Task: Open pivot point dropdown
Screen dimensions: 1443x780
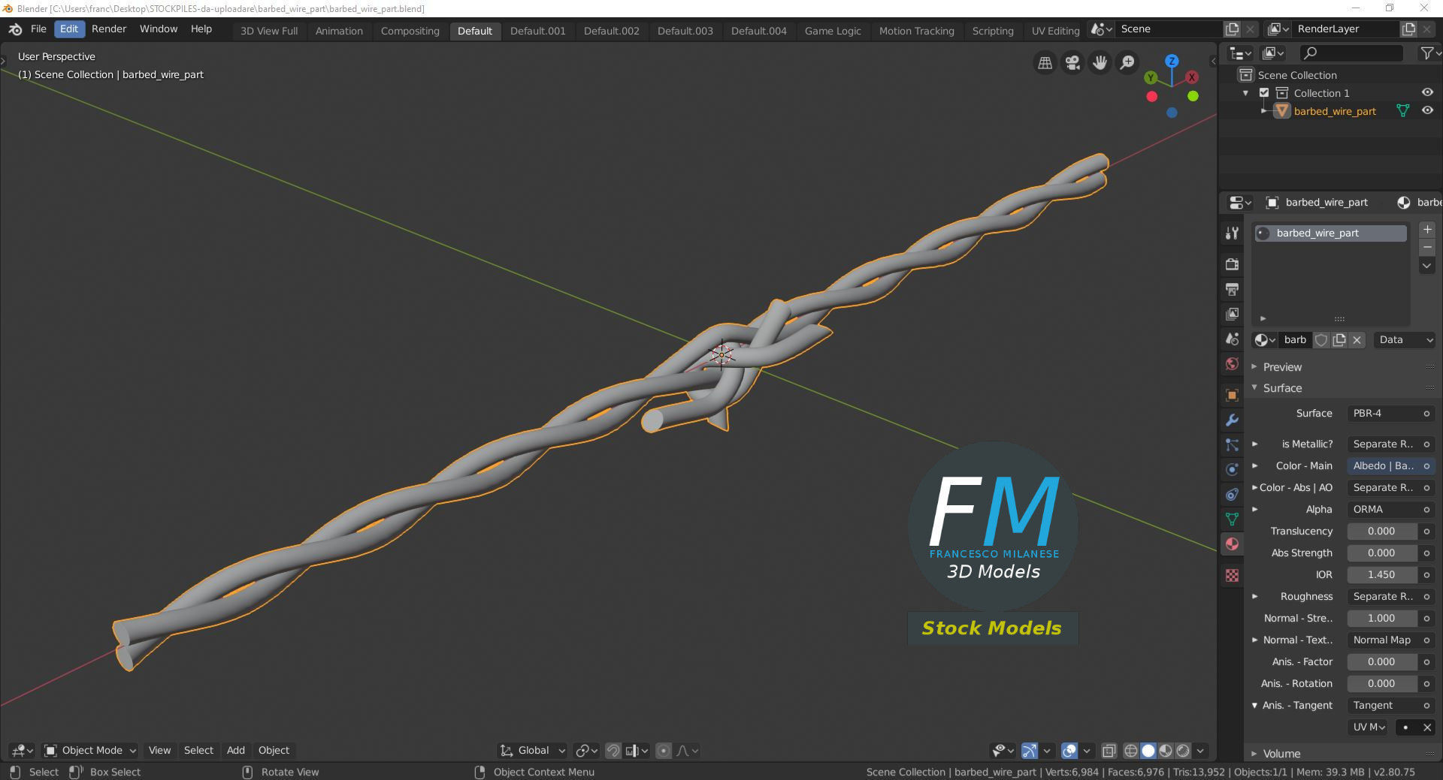Action: [x=587, y=751]
